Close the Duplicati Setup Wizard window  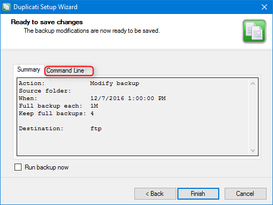(264, 7)
